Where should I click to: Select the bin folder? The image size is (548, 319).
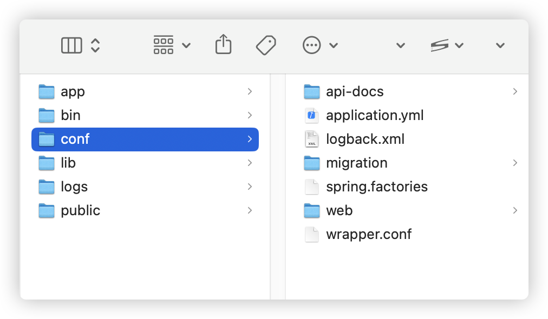coord(70,115)
